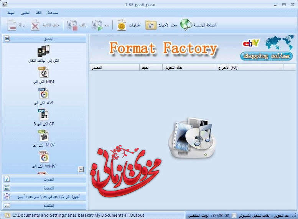Open the Task (المهمة) menu
Viewport: 298px width, 219px height.
[x=11, y=13]
